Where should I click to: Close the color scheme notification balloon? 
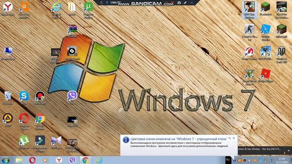pyautogui.click(x=234, y=138)
